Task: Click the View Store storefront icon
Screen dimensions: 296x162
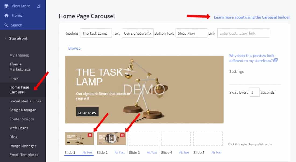Action: (6, 5)
